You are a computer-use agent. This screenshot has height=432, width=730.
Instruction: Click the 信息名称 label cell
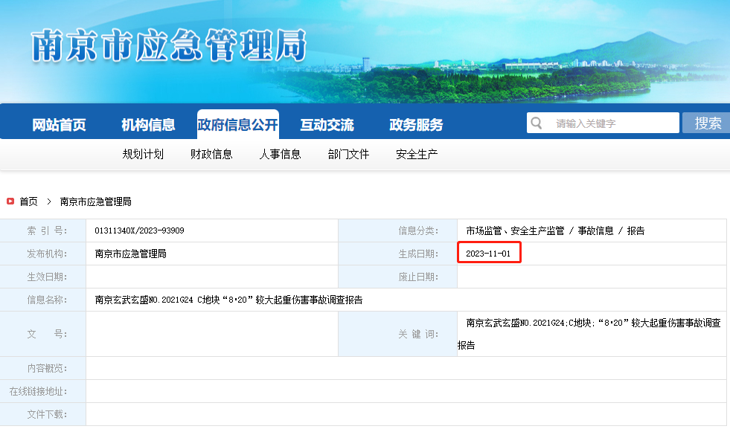[43, 300]
